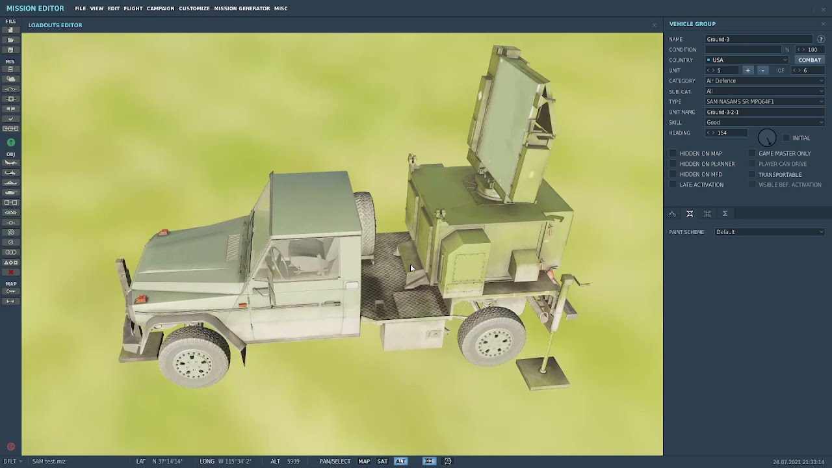The width and height of the screenshot is (832, 468).
Task: Click the minus button to remove unit
Action: click(762, 71)
